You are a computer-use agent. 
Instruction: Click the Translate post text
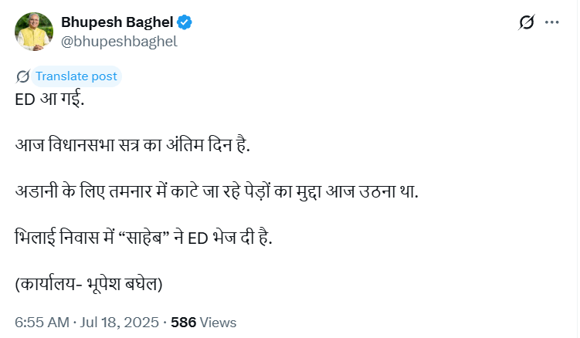click(x=76, y=76)
